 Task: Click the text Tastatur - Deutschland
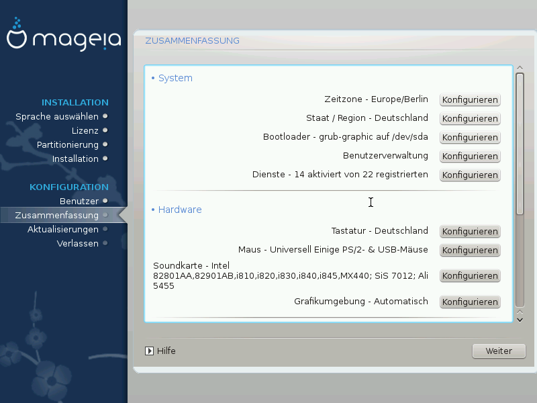point(379,230)
